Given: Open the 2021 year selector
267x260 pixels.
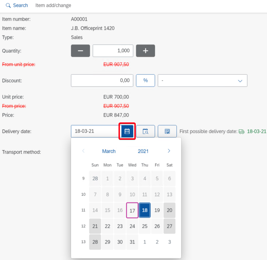Looking at the screenshot, I should (143, 151).
